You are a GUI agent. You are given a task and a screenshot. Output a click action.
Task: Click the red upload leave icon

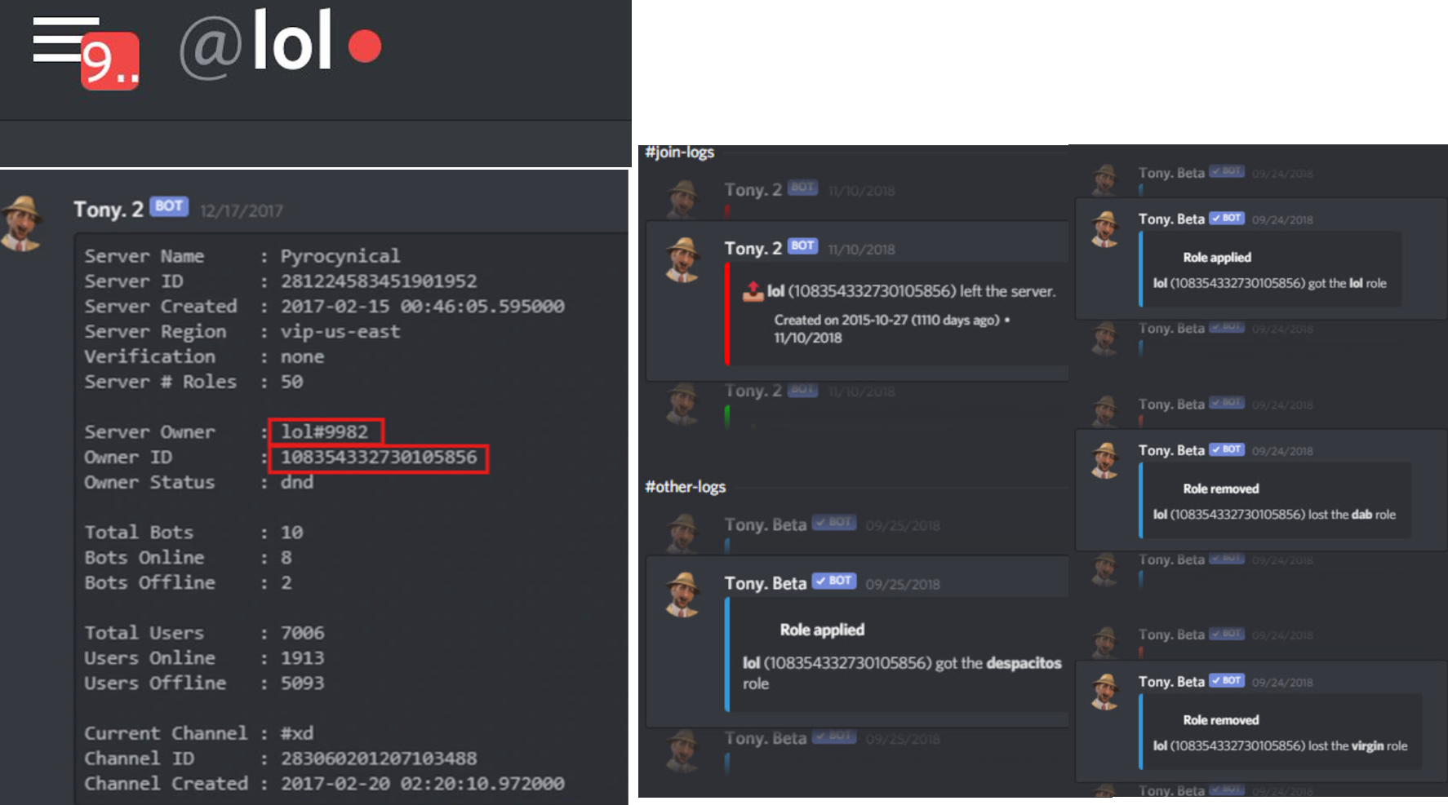[x=753, y=290]
